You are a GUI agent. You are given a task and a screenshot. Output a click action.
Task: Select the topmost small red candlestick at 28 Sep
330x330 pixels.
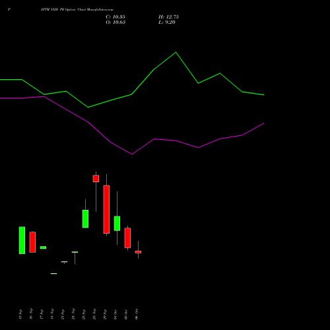pos(96,178)
